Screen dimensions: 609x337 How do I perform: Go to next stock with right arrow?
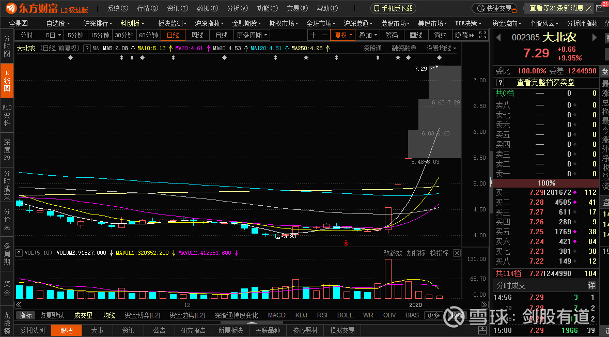tap(594, 38)
